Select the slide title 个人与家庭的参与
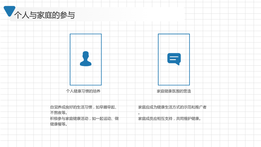 [45, 15]
